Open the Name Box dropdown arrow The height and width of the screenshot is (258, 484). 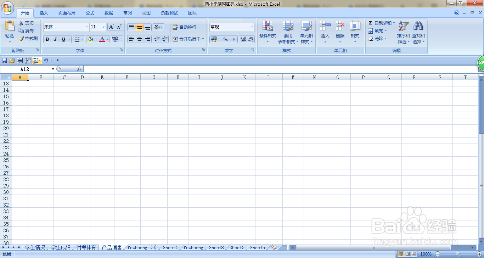point(53,69)
